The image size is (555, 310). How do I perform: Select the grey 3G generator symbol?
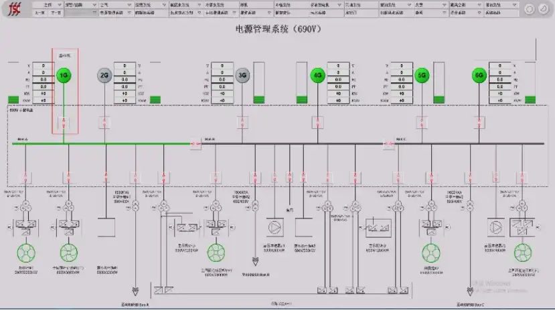[x=242, y=75]
